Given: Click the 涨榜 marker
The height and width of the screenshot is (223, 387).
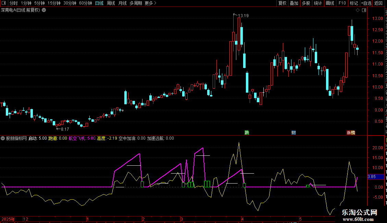Looking at the screenshot, I should pyautogui.click(x=351, y=133).
